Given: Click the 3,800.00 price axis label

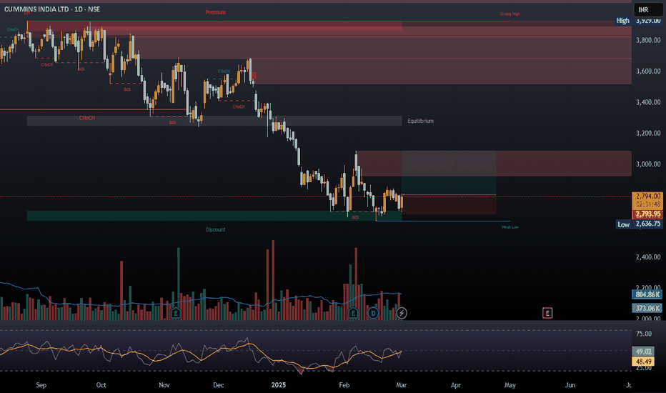Looking at the screenshot, I should click(648, 40).
